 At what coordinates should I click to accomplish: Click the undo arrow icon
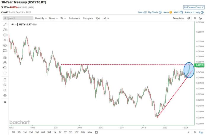(5, 68)
